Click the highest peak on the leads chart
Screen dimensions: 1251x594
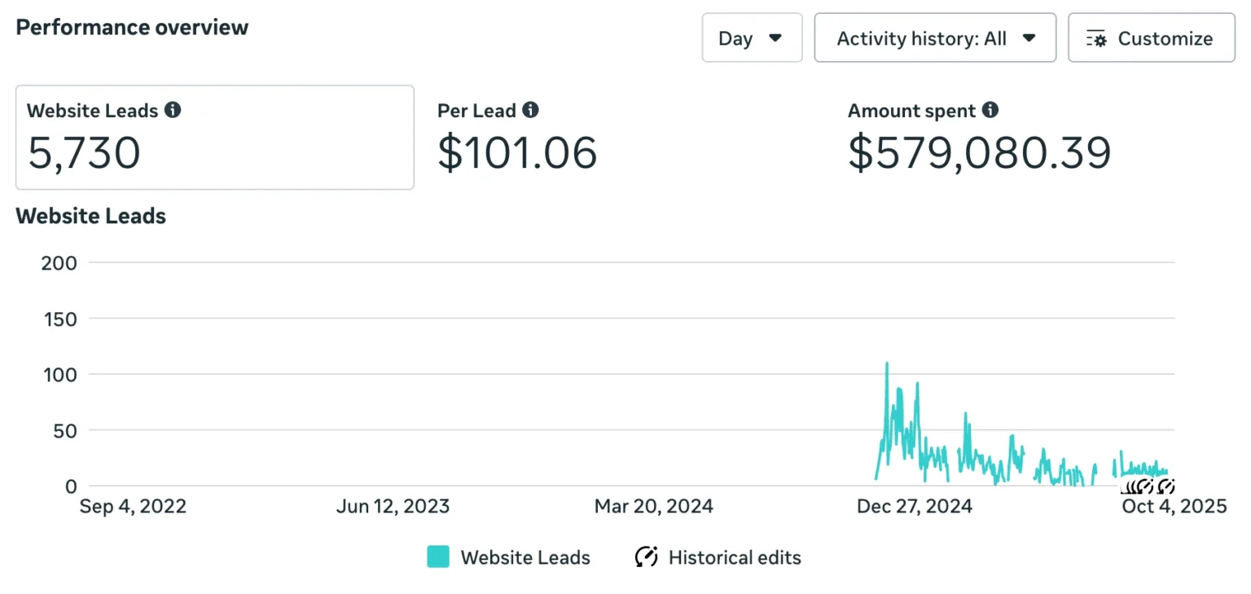coord(886,363)
